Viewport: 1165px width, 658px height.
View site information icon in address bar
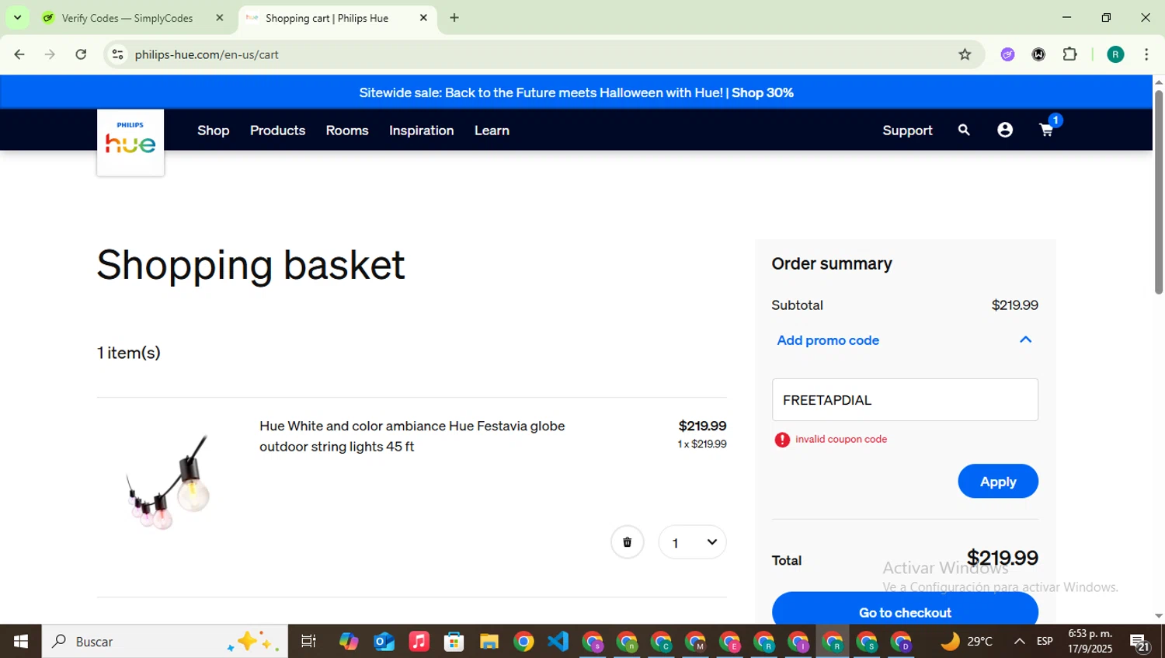117,54
